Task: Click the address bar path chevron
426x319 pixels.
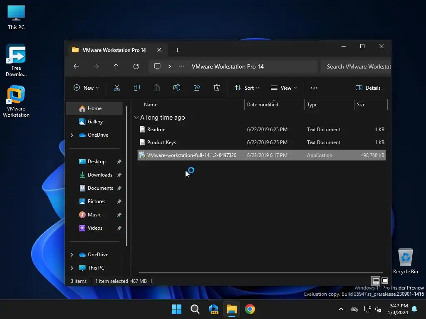Action: click(170, 66)
